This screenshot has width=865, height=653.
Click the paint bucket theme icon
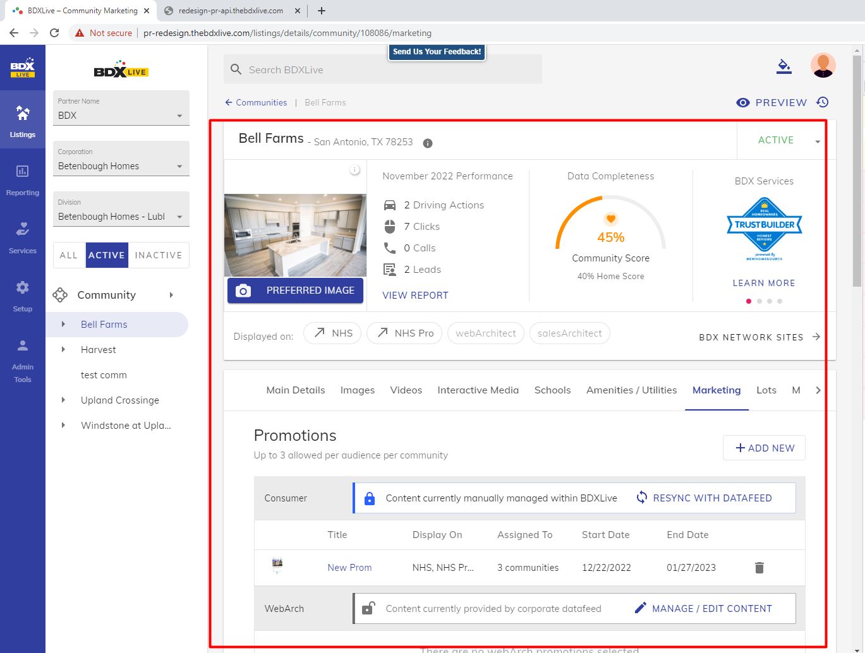coord(783,66)
